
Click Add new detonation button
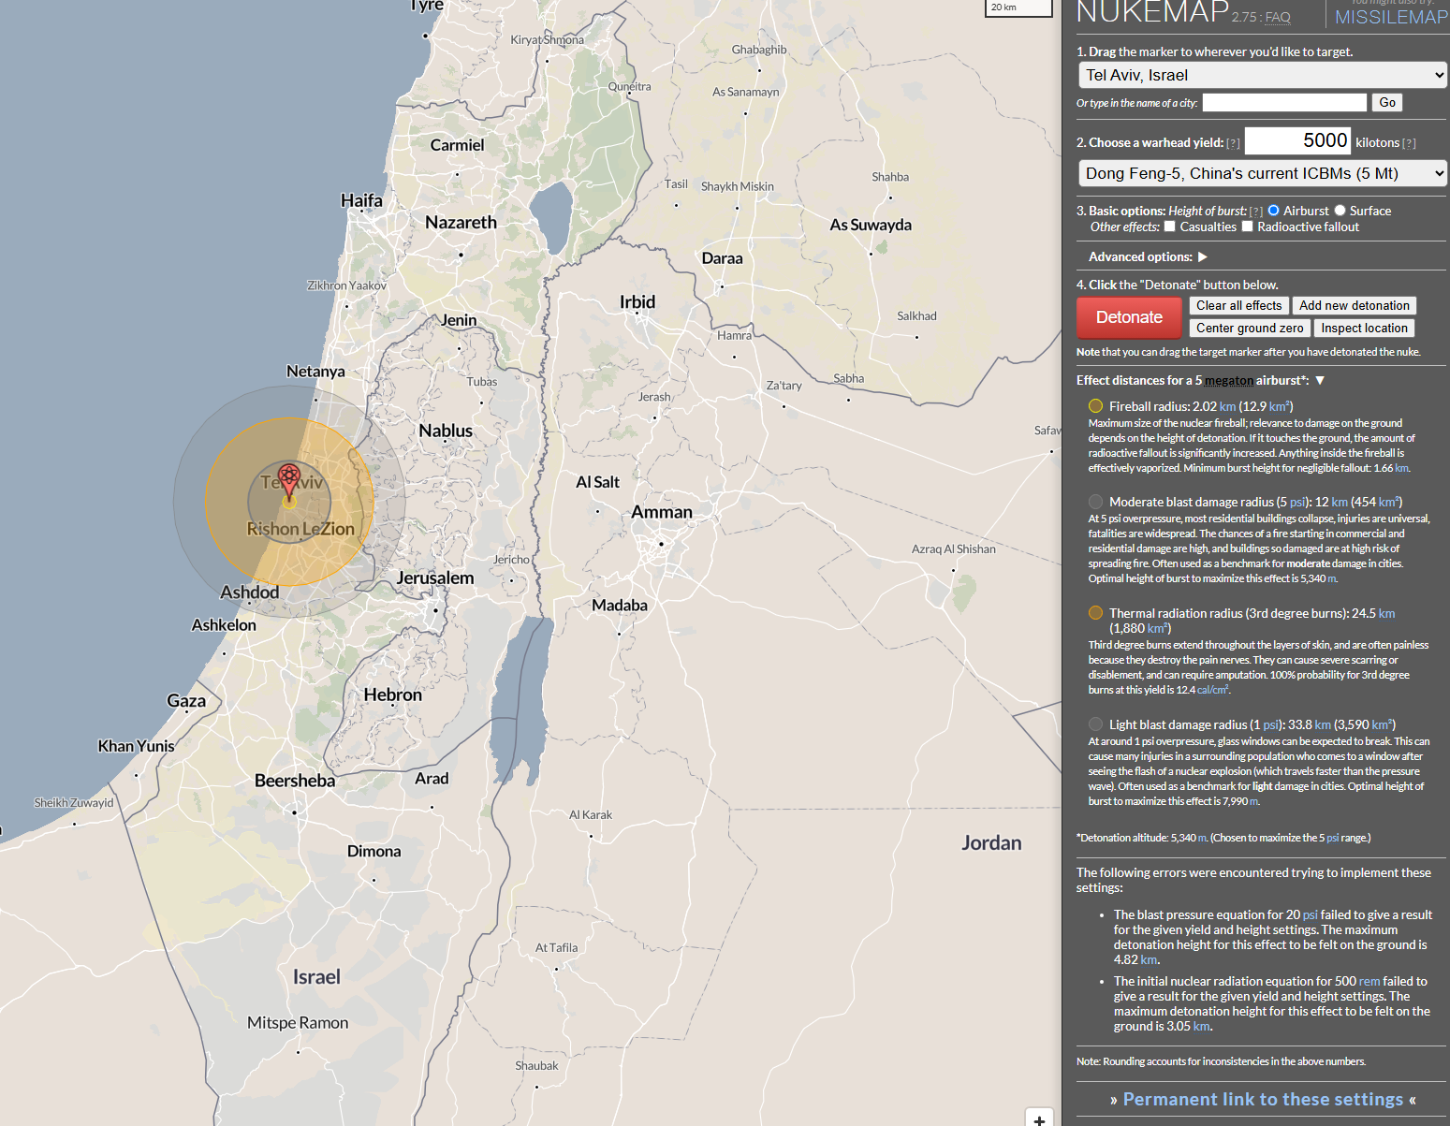1354,305
